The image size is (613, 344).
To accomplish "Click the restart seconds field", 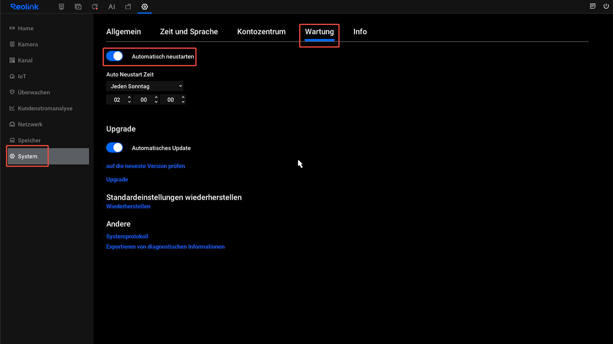I will point(173,99).
